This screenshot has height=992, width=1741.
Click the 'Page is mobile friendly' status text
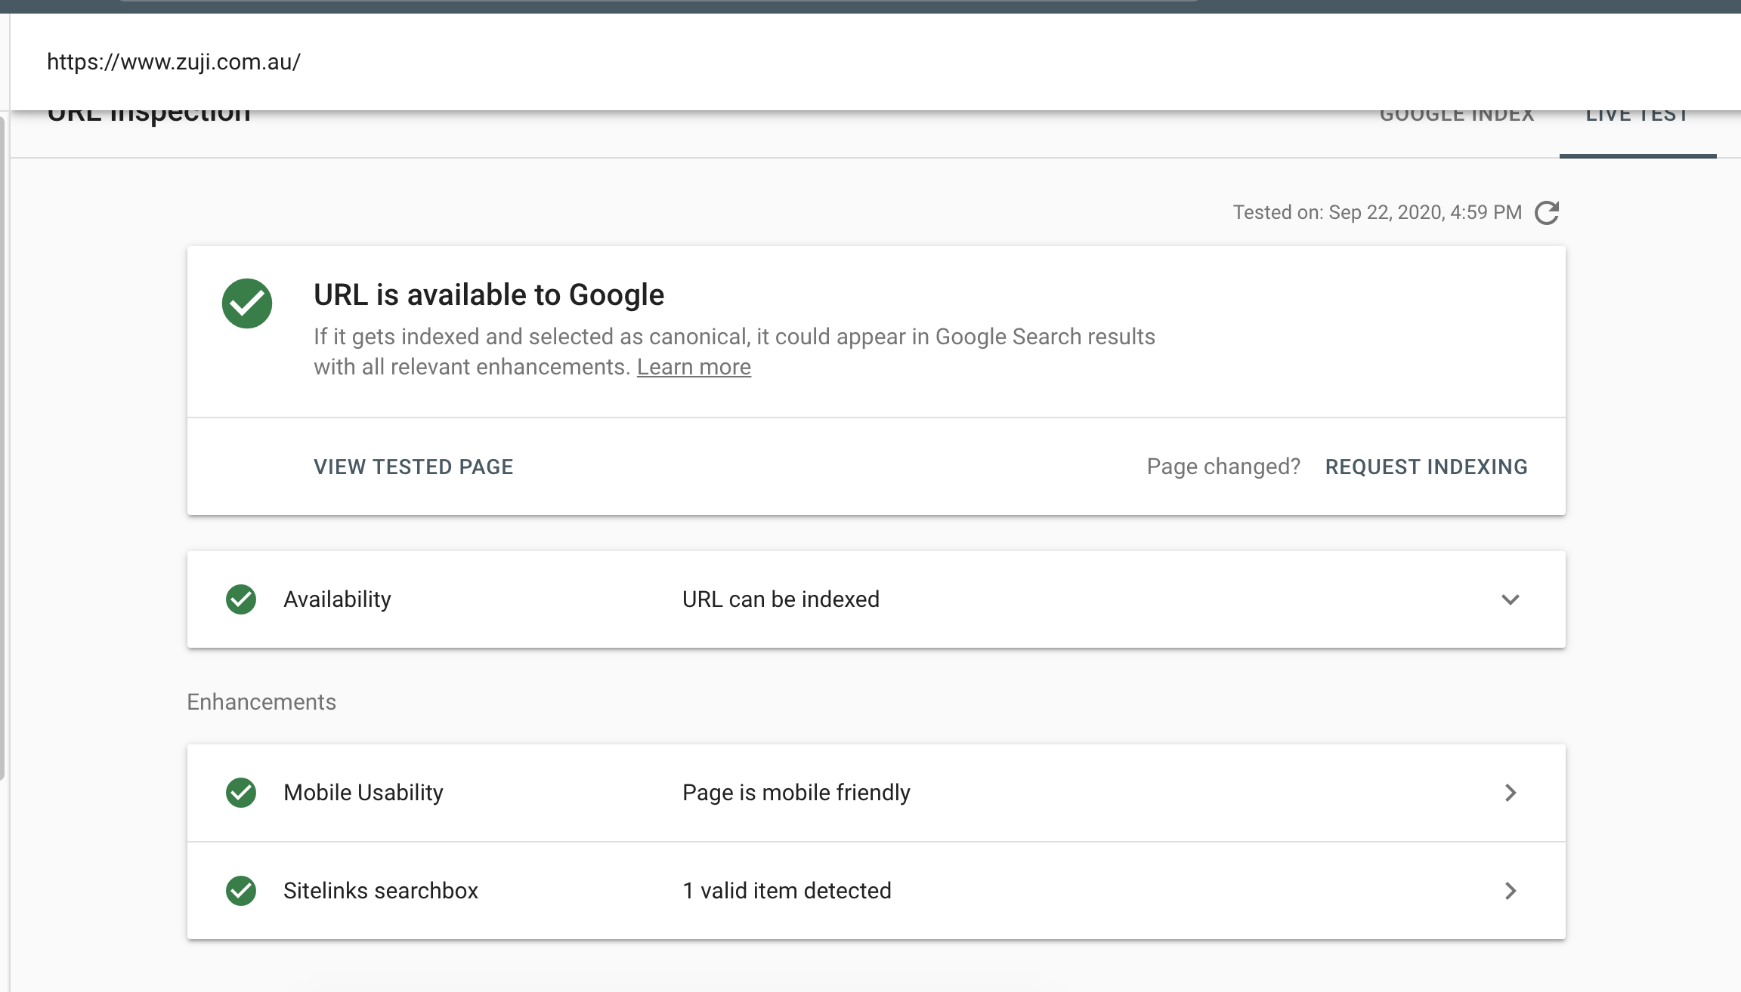[x=796, y=793]
